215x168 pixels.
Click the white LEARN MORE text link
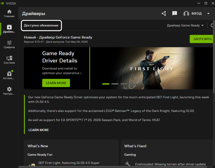click(x=39, y=130)
